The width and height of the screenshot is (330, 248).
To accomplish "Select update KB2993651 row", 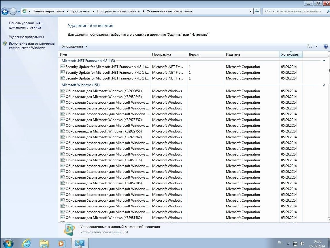I will pyautogui.click(x=181, y=91).
